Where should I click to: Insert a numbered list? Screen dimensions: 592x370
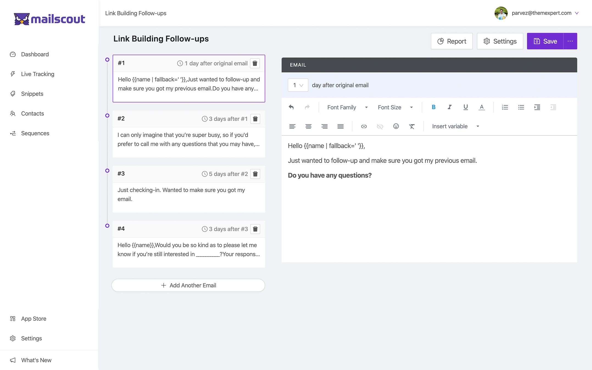tap(505, 107)
